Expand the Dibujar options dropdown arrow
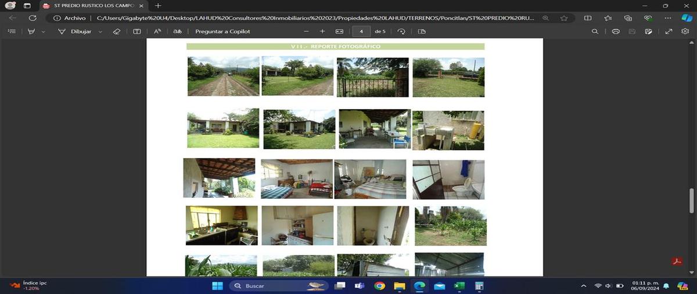 pos(100,31)
